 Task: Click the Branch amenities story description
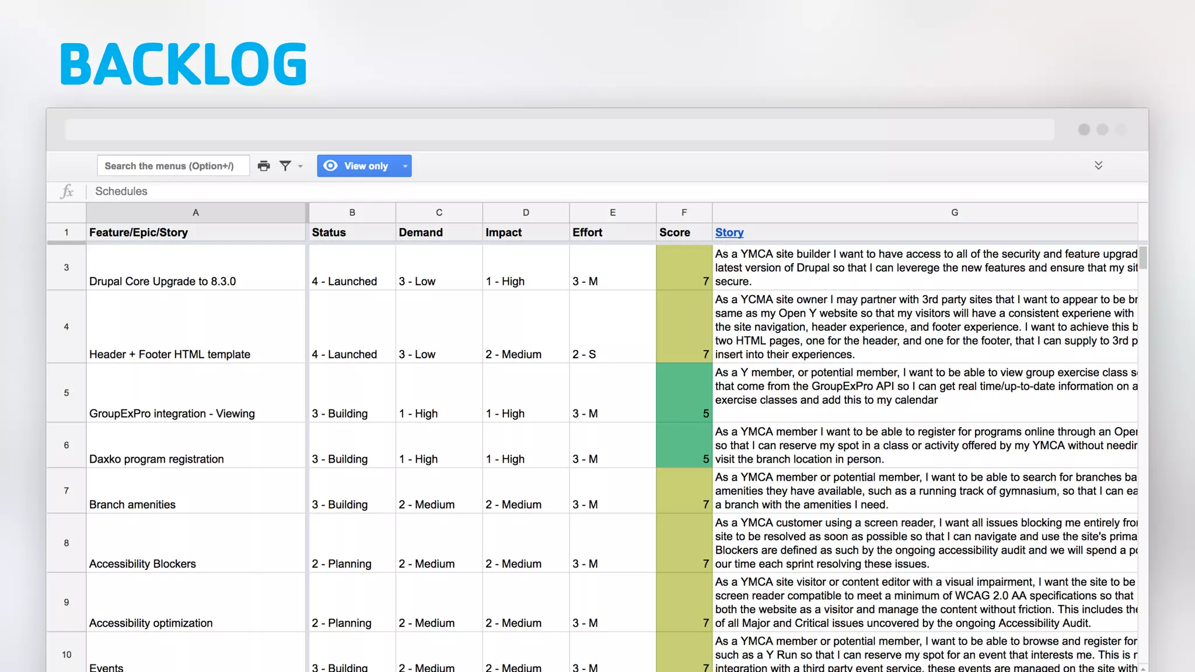[925, 491]
